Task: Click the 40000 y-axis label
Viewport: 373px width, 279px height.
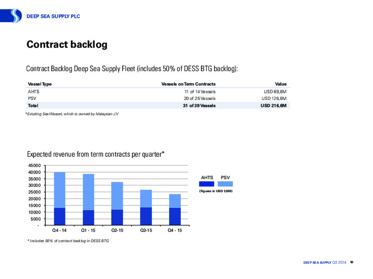Action: (35, 172)
